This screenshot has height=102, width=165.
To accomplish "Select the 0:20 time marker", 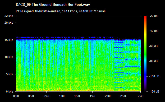I will click(31, 96).
